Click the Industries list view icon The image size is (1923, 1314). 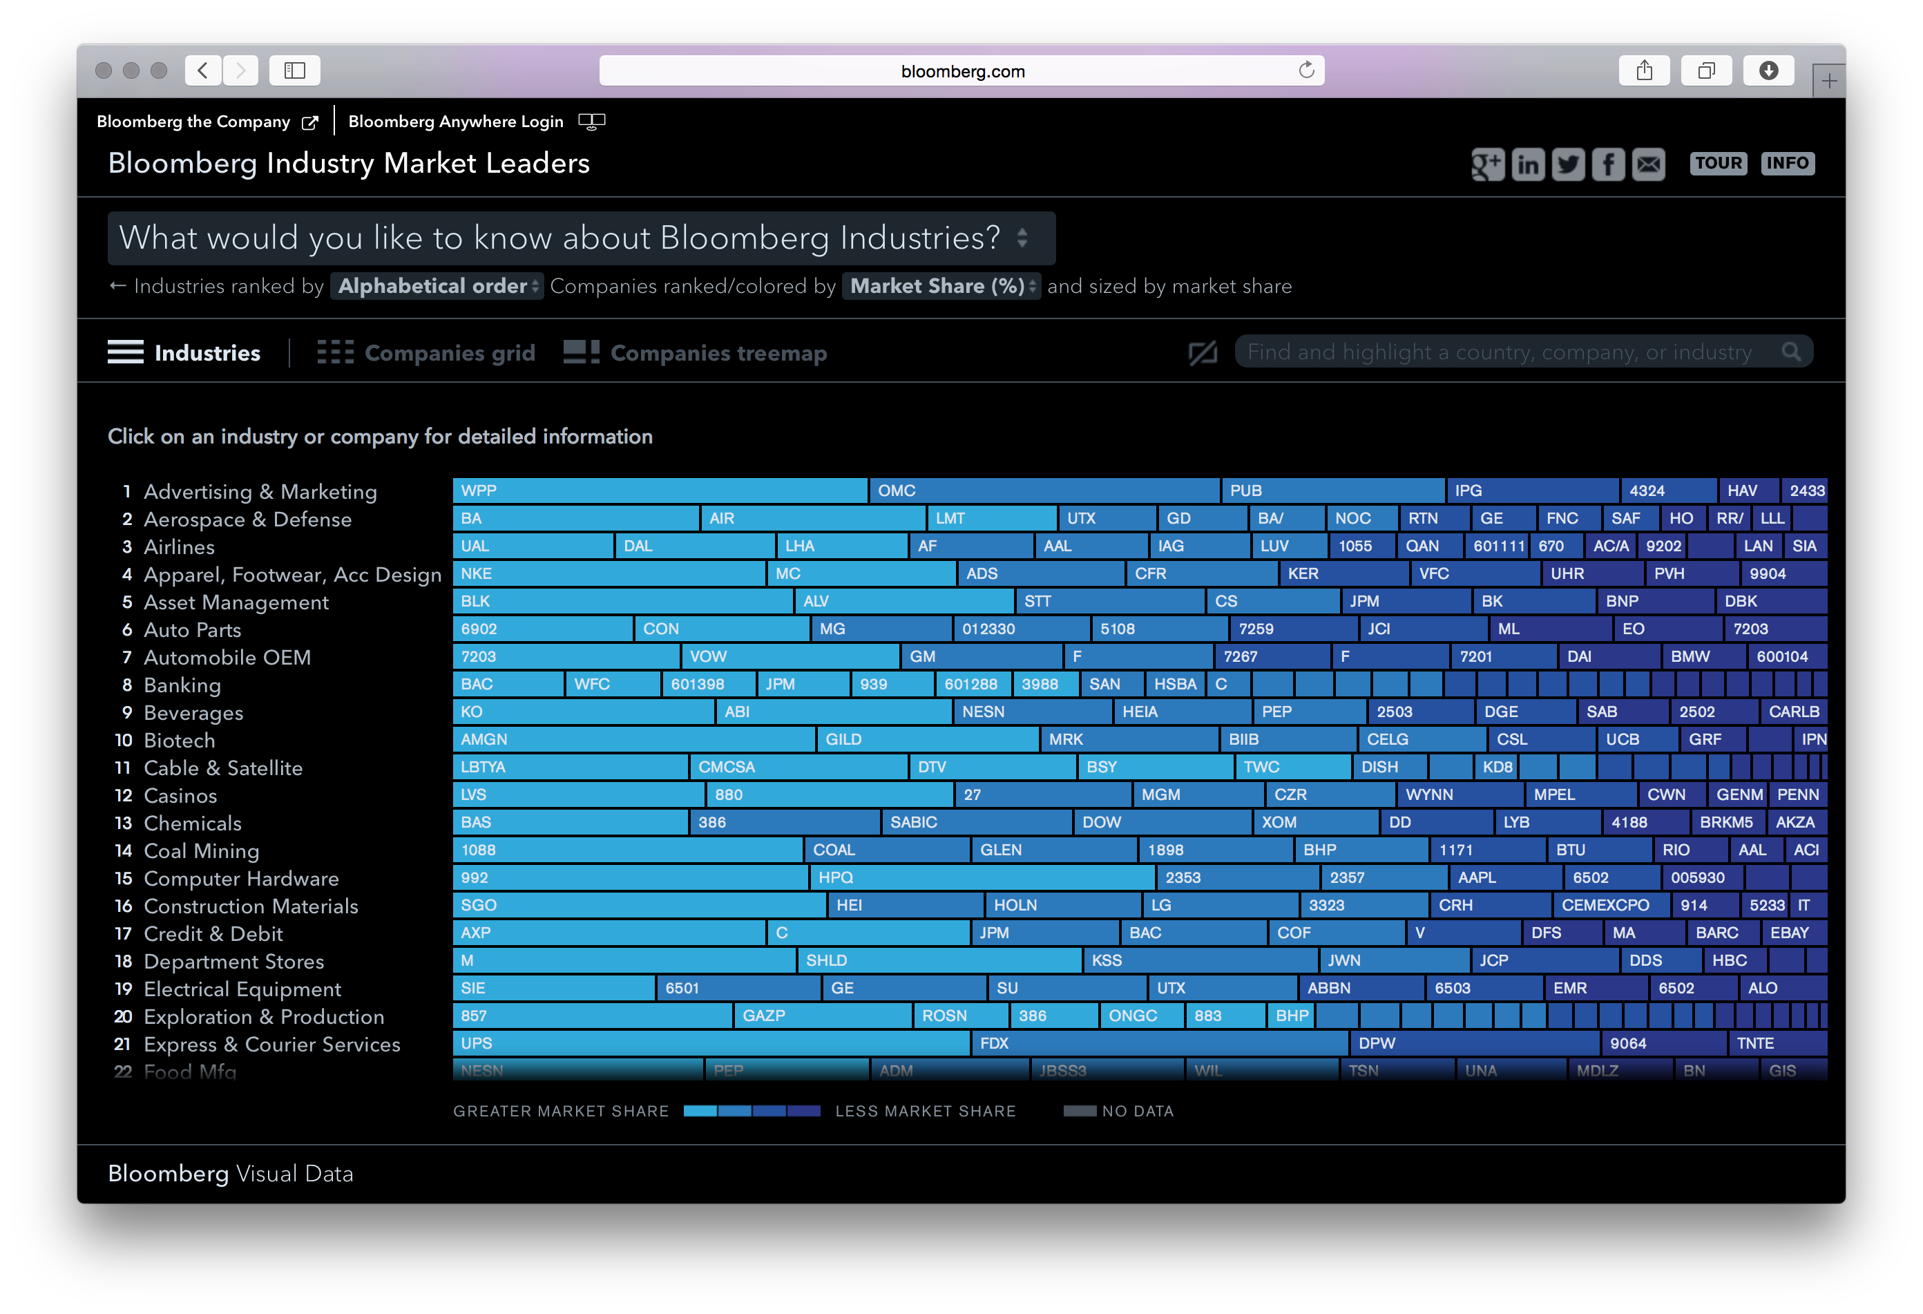125,352
